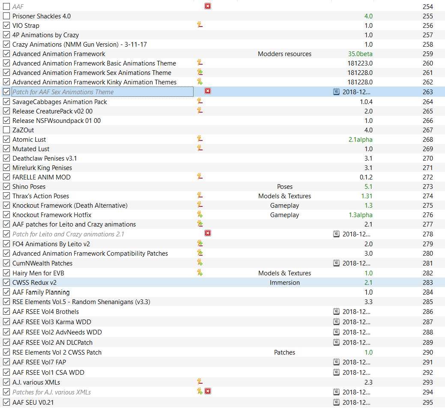Click the conflict icon for Atomic Lust

(x=200, y=139)
